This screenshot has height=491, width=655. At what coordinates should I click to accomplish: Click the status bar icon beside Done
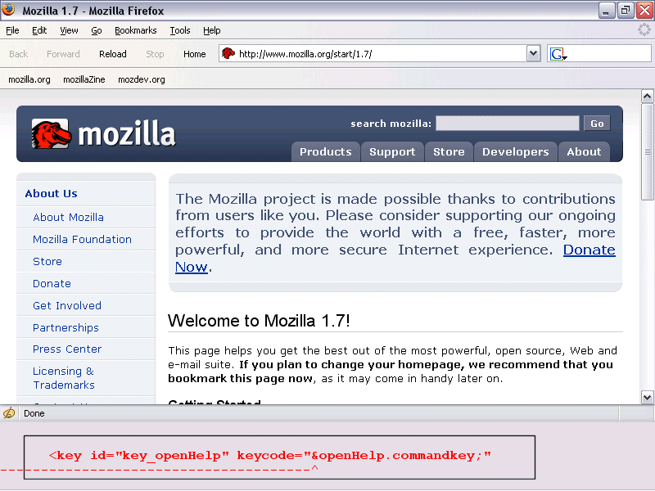coord(9,413)
